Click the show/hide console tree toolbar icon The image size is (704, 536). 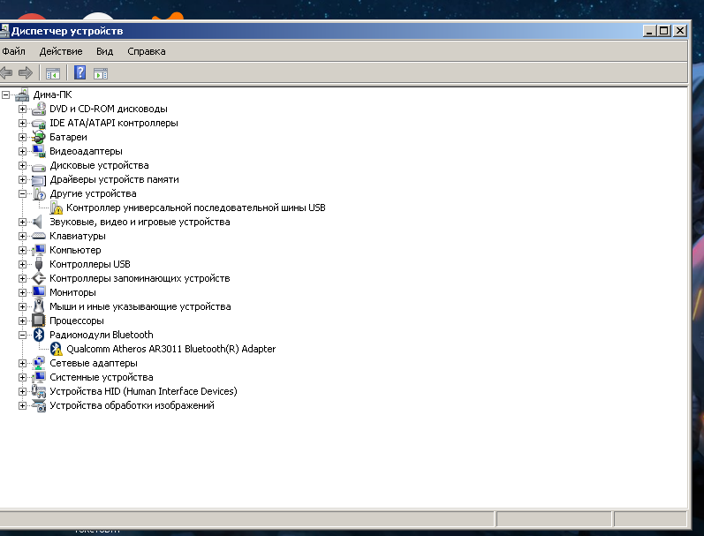[x=53, y=73]
